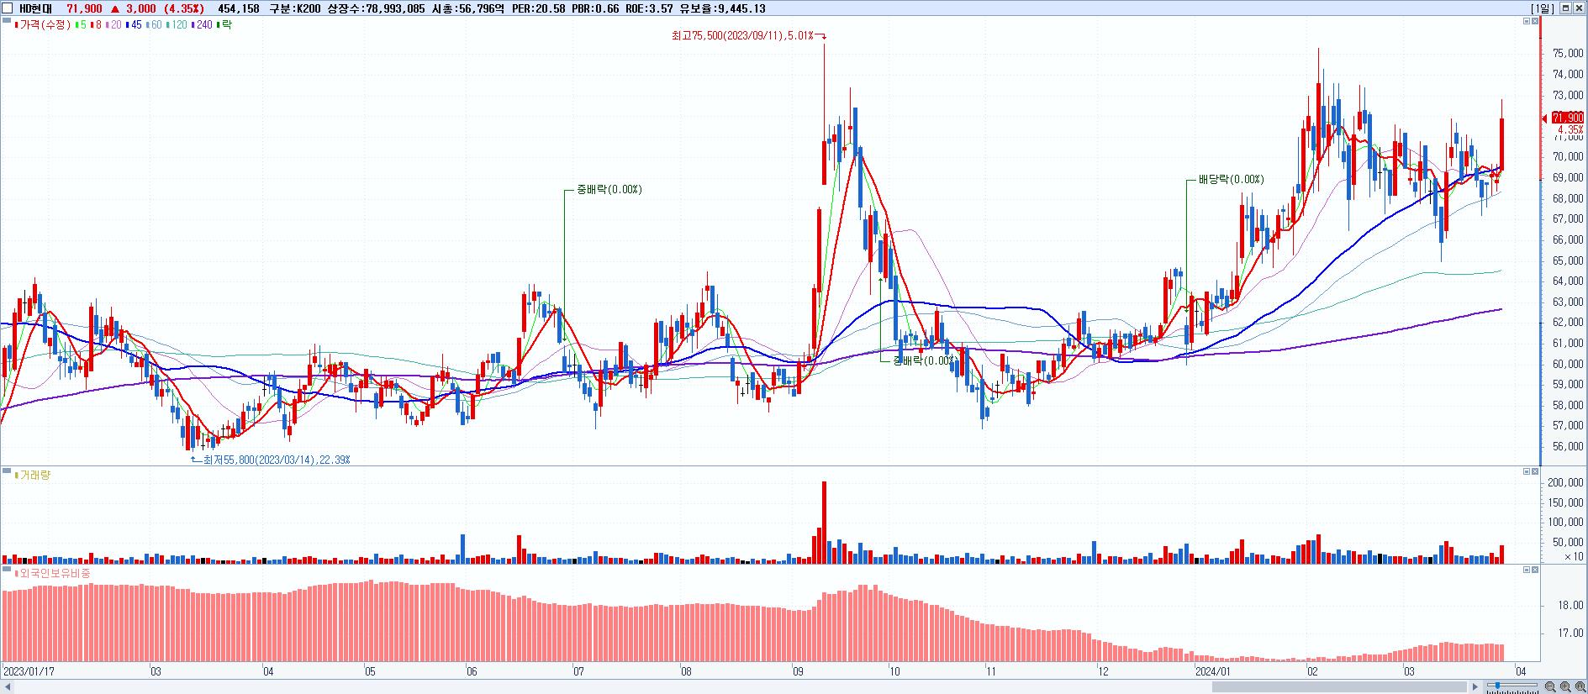Reset chart zoom with the rightmost magnifier icon
Screen dimensions: 1588x694
[1580, 686]
